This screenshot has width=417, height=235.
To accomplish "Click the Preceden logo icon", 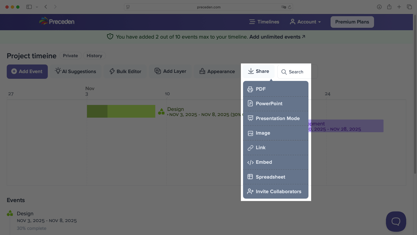I will coord(43,21).
